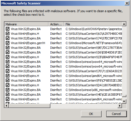Image resolution: width=136 pixels, height=121 pixels.
Task: Sort by the File column header
Action: coord(93,24)
